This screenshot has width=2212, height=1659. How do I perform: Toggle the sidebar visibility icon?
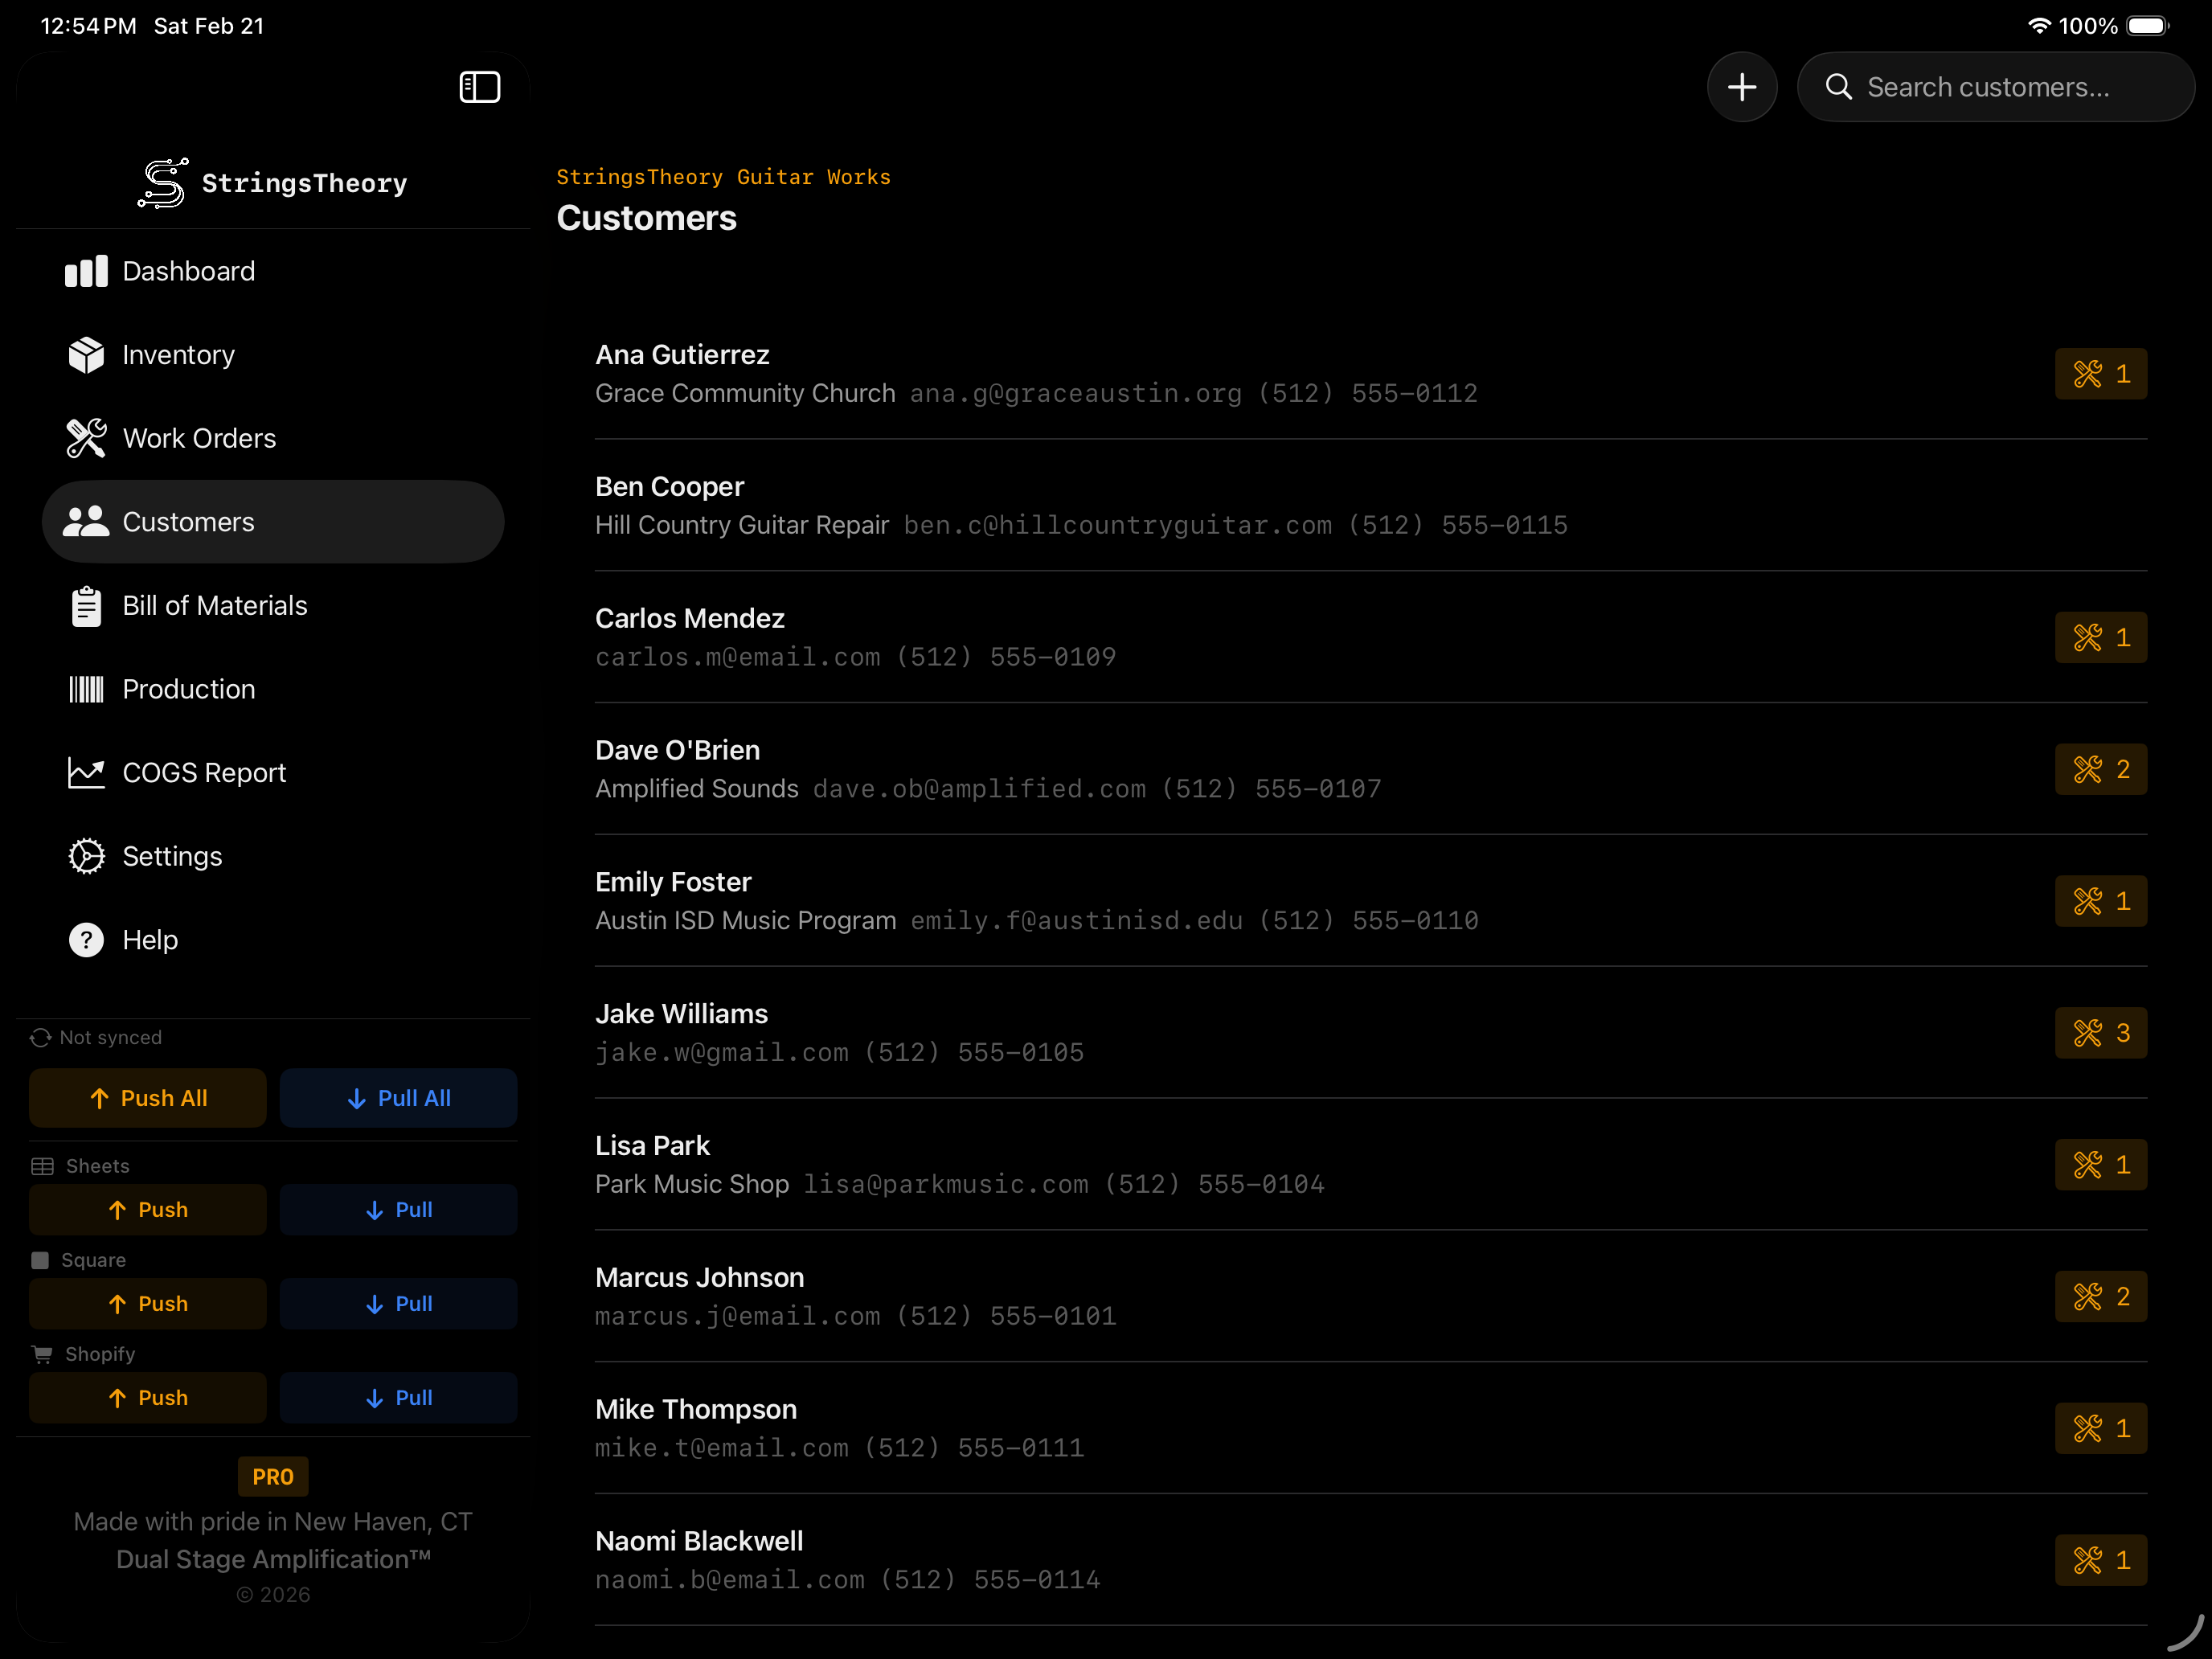tap(479, 87)
